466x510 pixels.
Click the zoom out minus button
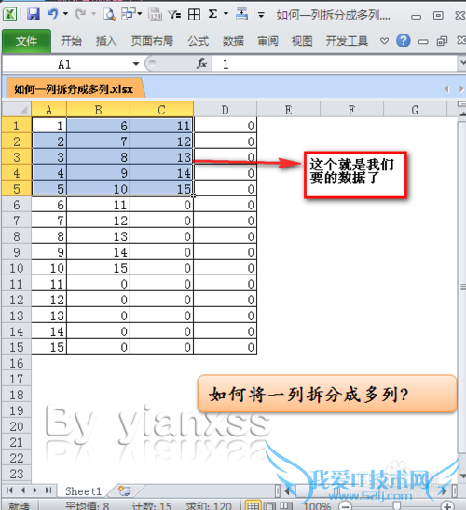pos(345,506)
